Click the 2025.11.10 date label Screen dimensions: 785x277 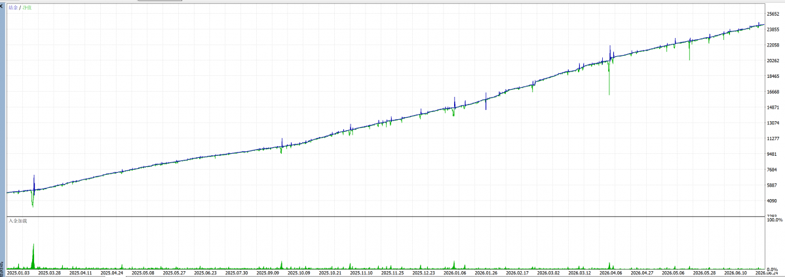(362, 273)
